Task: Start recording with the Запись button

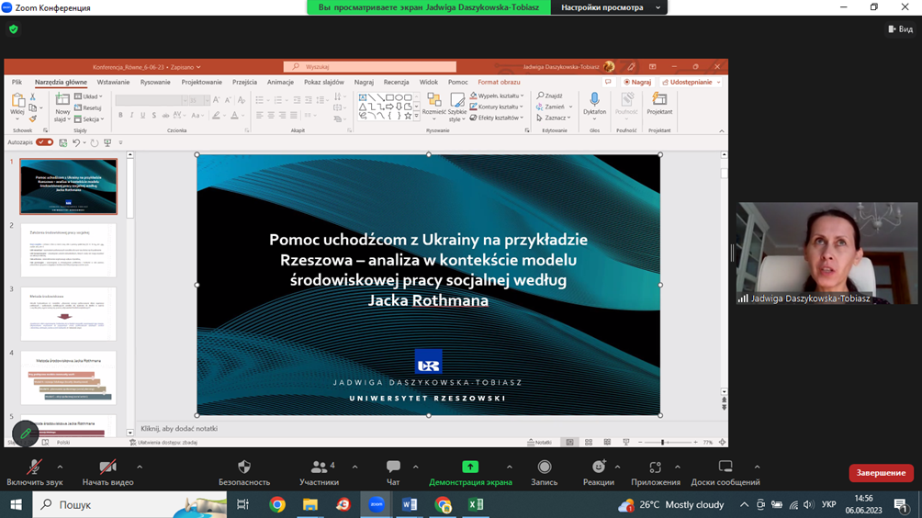Action: coord(544,473)
